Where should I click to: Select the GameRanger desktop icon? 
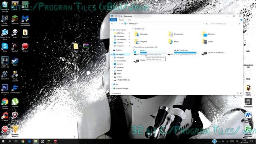[x=15, y=89]
